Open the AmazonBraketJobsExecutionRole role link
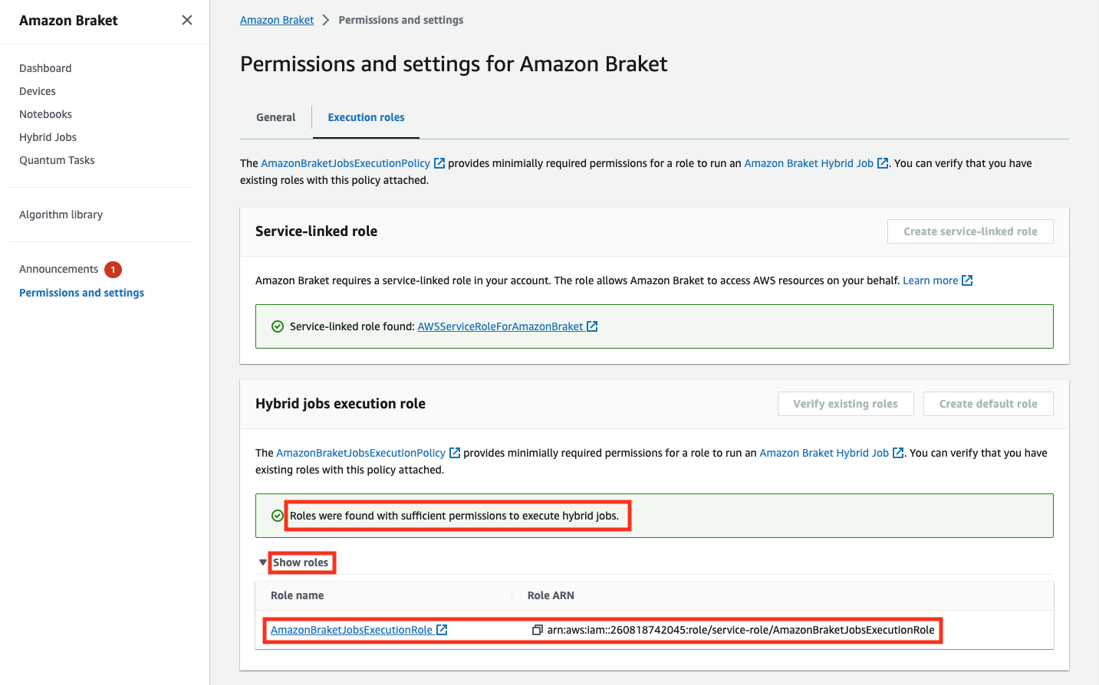Viewport: 1099px width, 685px height. (351, 630)
